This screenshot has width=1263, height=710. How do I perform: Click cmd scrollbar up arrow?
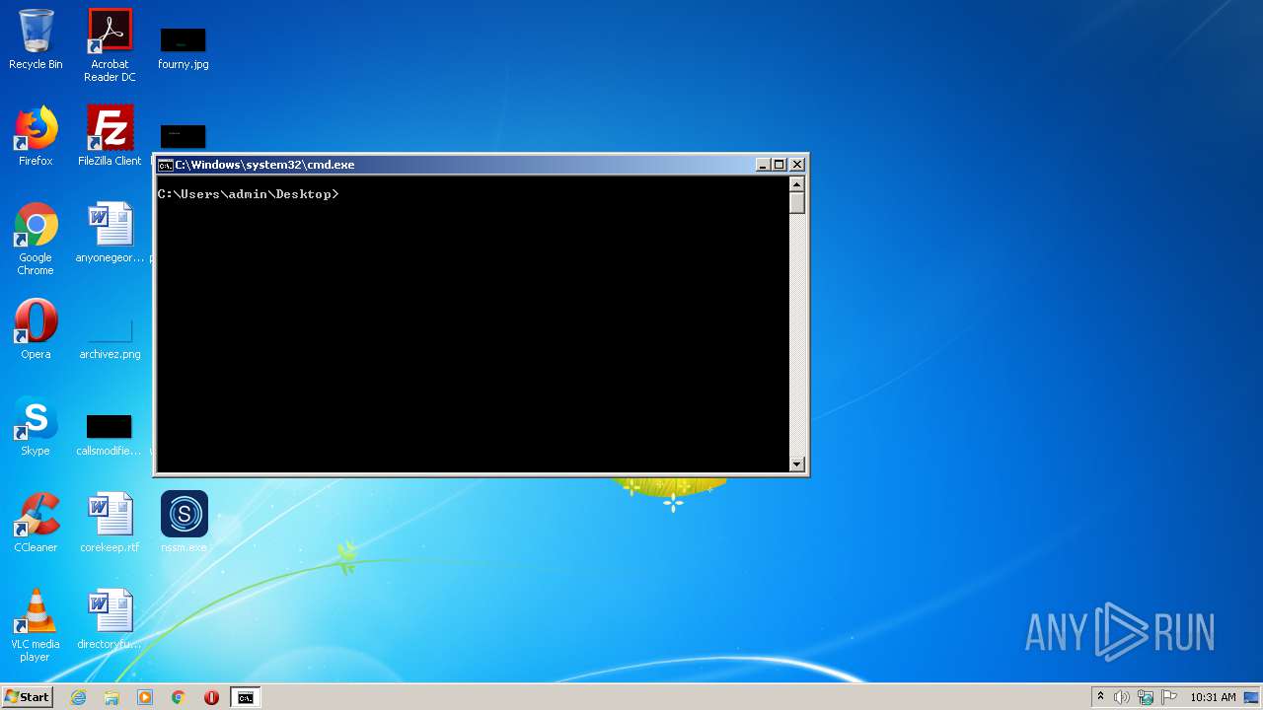(797, 184)
